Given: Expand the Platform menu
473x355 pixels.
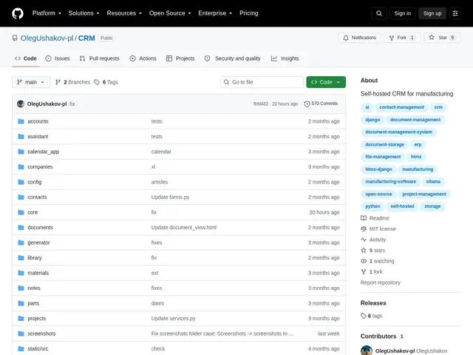Looking at the screenshot, I should point(47,13).
